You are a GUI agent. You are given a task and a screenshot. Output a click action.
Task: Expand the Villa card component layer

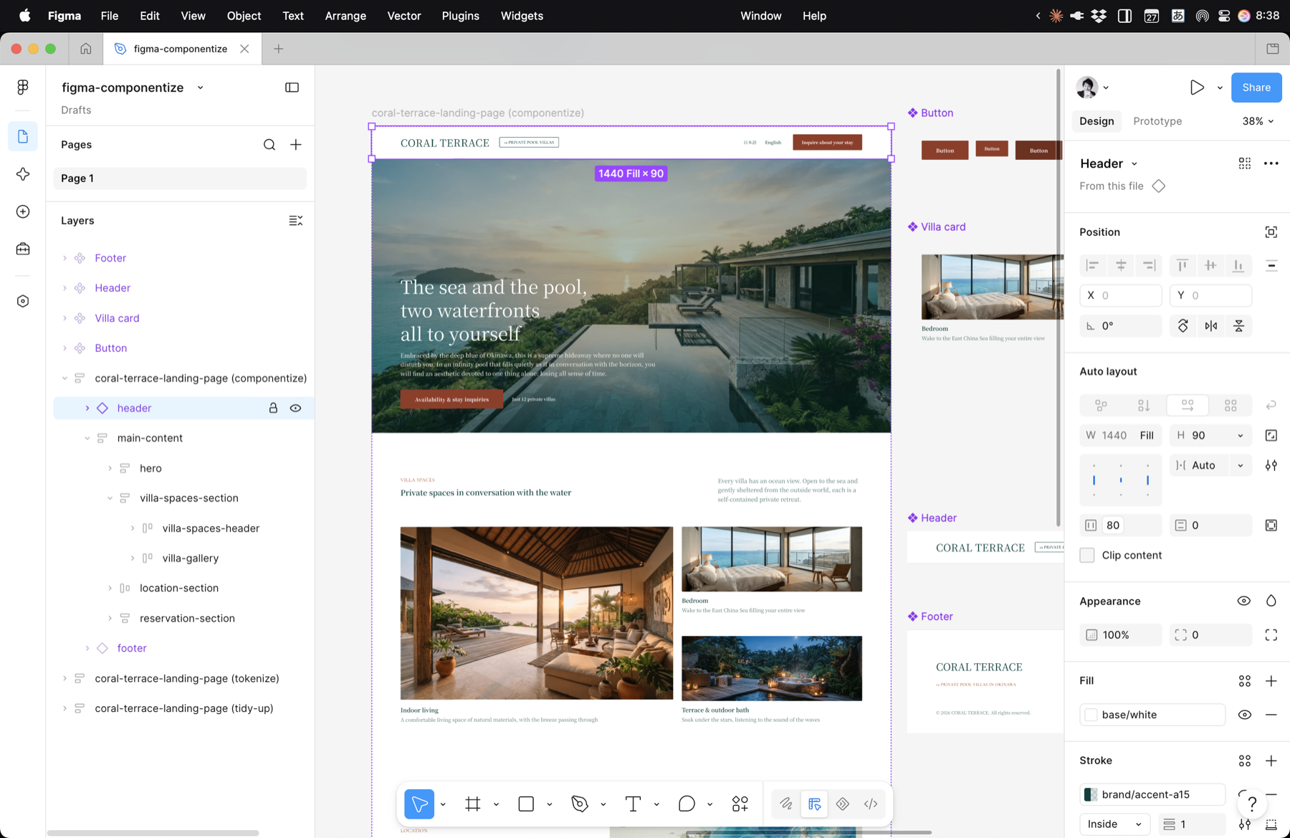point(64,318)
